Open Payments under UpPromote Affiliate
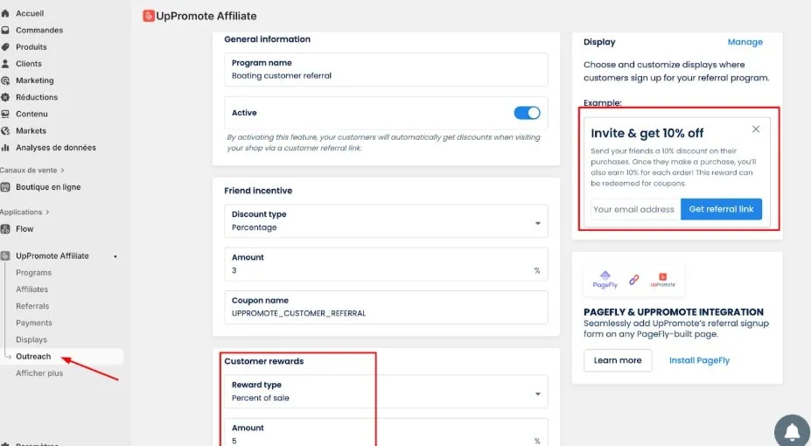Image resolution: width=811 pixels, height=446 pixels. coord(34,323)
